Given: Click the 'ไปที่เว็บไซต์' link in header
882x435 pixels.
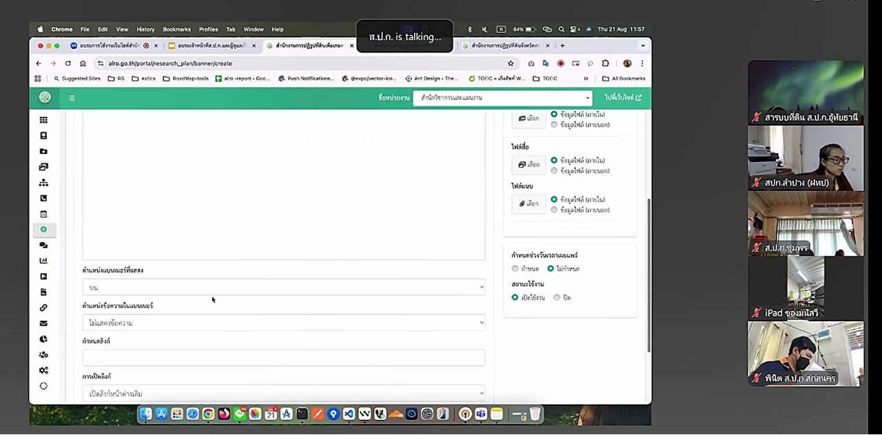Looking at the screenshot, I should point(623,98).
